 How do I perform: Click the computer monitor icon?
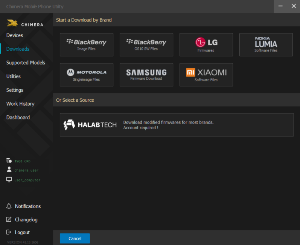click(9, 180)
